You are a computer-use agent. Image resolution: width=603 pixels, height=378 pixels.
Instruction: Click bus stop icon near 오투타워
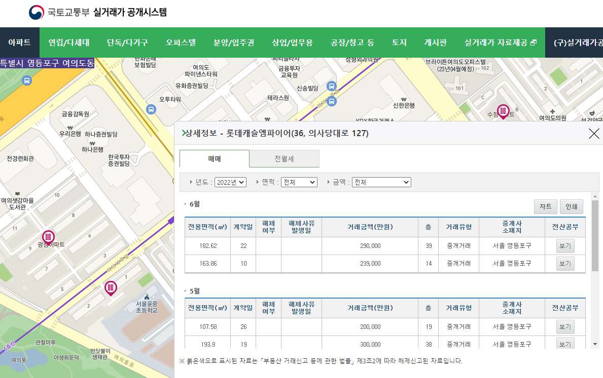[151, 110]
